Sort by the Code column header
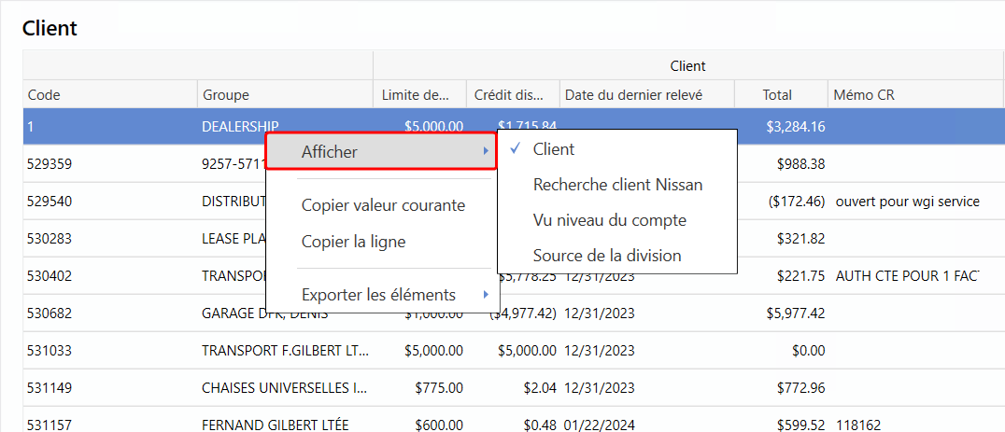 click(x=44, y=95)
